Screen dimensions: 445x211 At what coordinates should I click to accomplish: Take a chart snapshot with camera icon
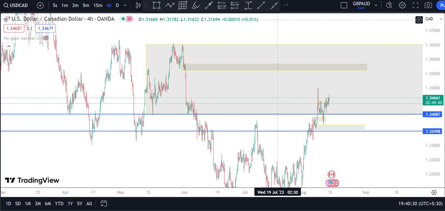(428, 5)
